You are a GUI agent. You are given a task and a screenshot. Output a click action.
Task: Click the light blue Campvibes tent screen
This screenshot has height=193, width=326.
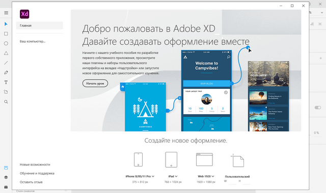pyautogui.click(x=145, y=107)
